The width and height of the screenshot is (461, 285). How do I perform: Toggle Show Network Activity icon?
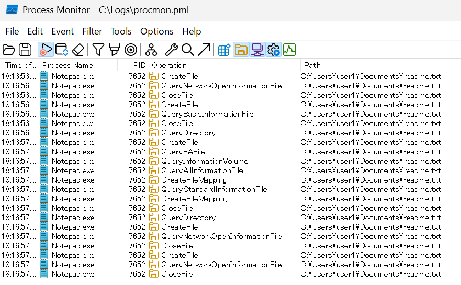(x=257, y=50)
